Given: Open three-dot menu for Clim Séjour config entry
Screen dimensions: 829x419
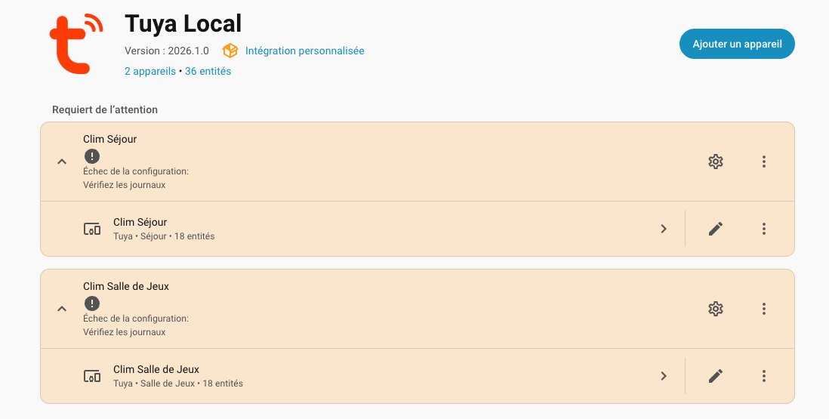Looking at the screenshot, I should (x=764, y=162).
